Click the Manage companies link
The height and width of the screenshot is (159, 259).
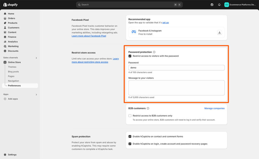[214, 108]
